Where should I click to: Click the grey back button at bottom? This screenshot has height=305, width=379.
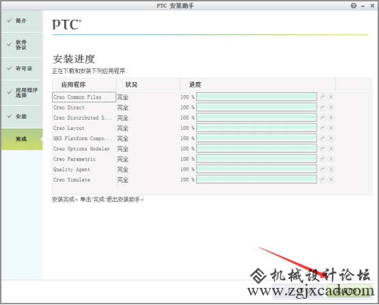[299, 291]
